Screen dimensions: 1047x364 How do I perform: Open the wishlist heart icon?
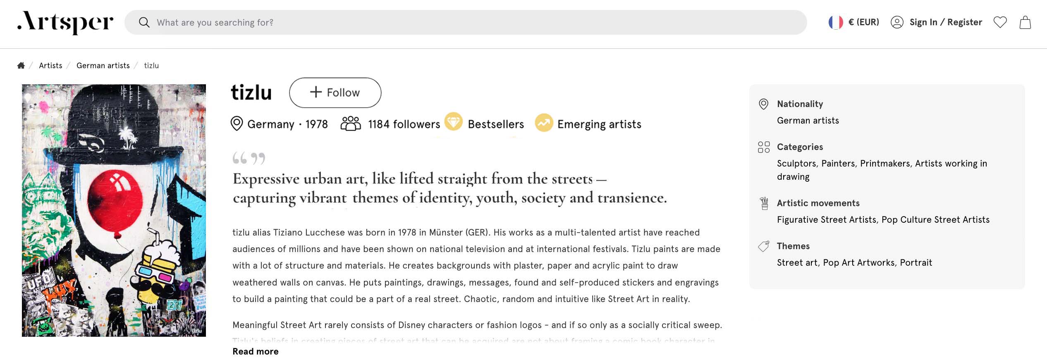pos(1000,22)
